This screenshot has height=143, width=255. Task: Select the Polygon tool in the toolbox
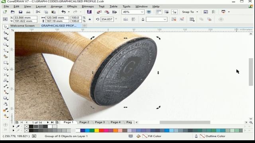(6, 75)
